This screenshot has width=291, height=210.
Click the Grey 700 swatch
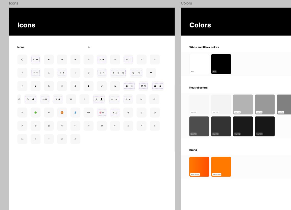coord(199,127)
